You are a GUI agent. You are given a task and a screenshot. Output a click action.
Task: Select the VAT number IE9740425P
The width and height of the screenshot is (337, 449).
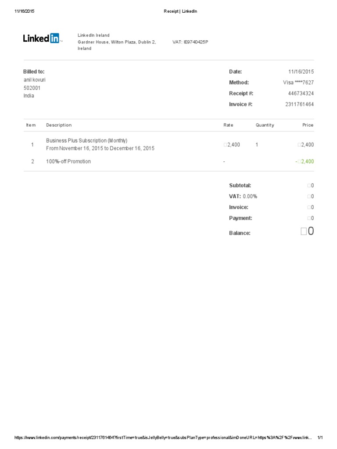(x=190, y=42)
